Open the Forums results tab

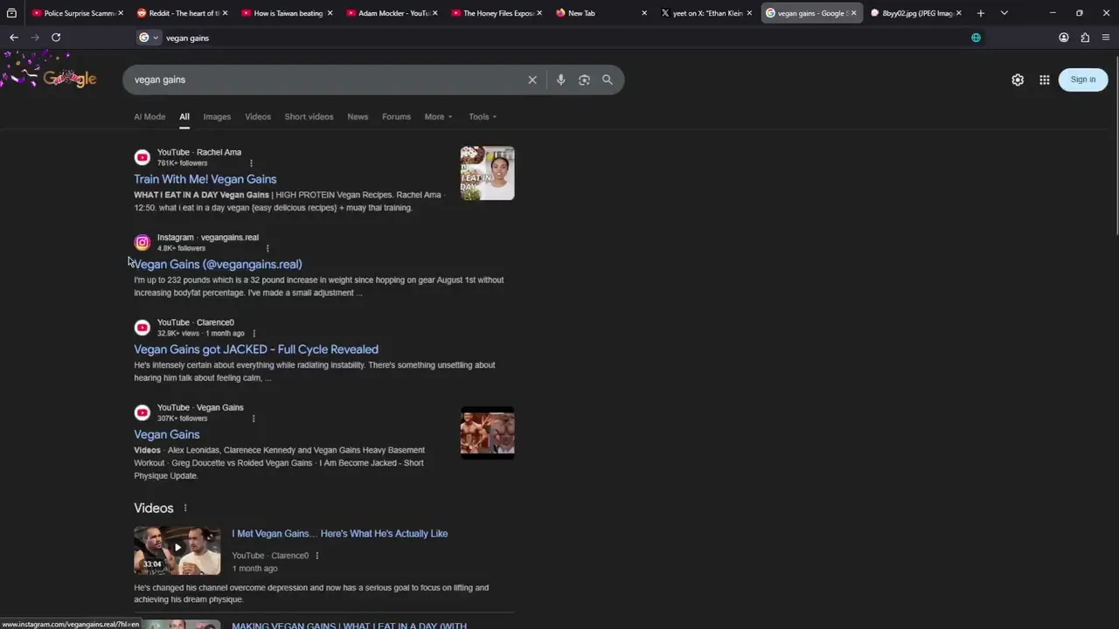pyautogui.click(x=396, y=116)
